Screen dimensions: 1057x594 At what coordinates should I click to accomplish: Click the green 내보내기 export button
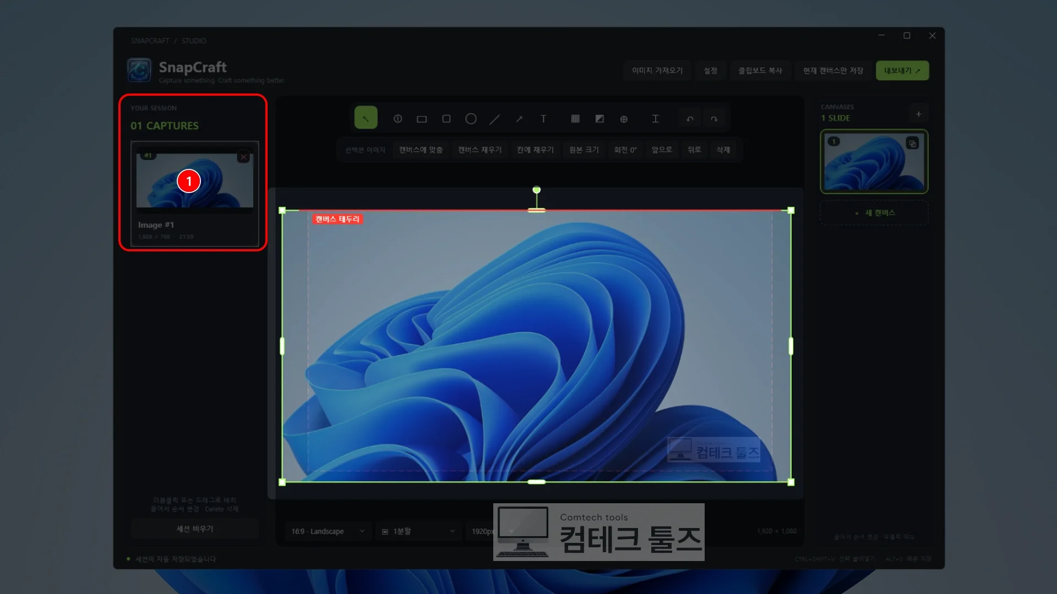tap(902, 70)
